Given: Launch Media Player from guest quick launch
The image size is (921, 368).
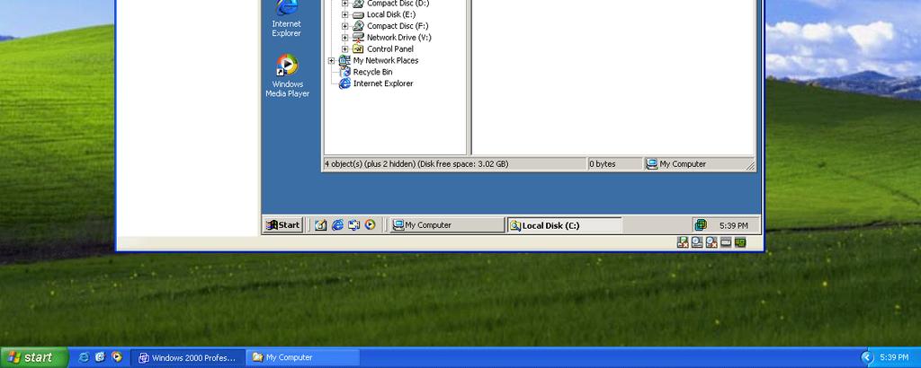Looking at the screenshot, I should (x=370, y=225).
